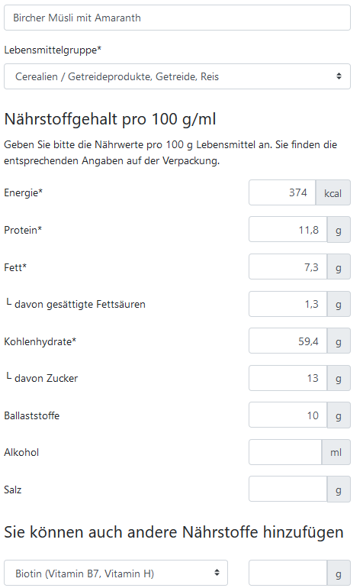Click the ml unit label next to Alkohol
This screenshot has width=363, height=588.
click(x=336, y=452)
